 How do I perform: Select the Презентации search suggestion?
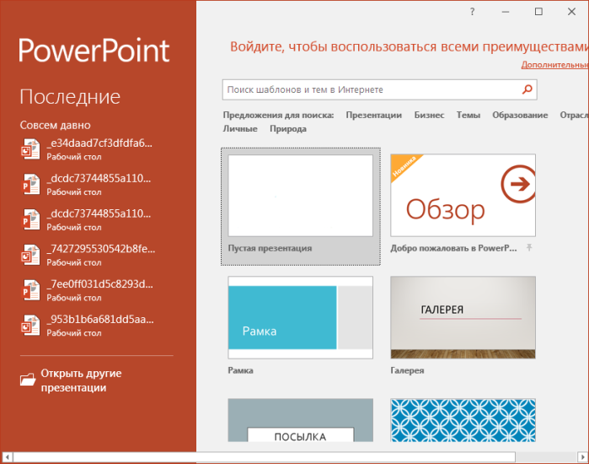[x=374, y=115]
